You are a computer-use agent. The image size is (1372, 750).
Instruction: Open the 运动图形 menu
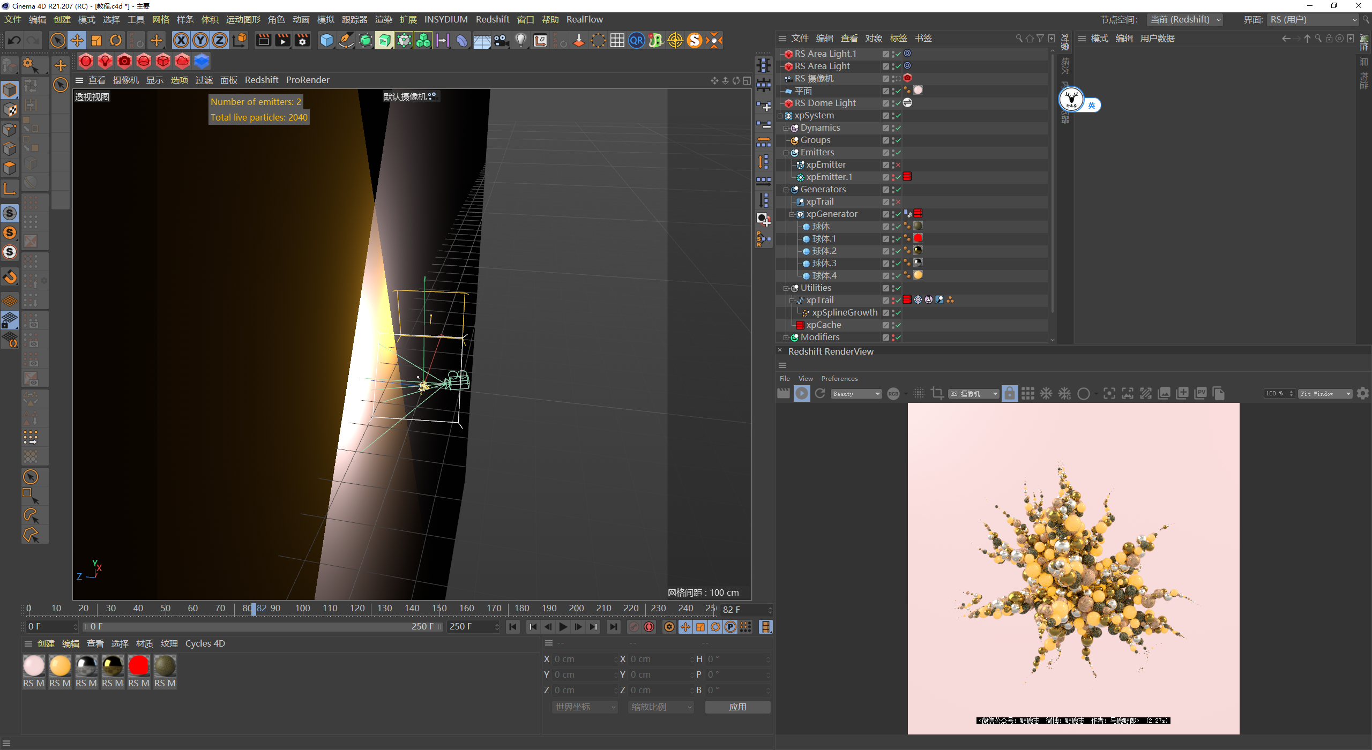243,20
